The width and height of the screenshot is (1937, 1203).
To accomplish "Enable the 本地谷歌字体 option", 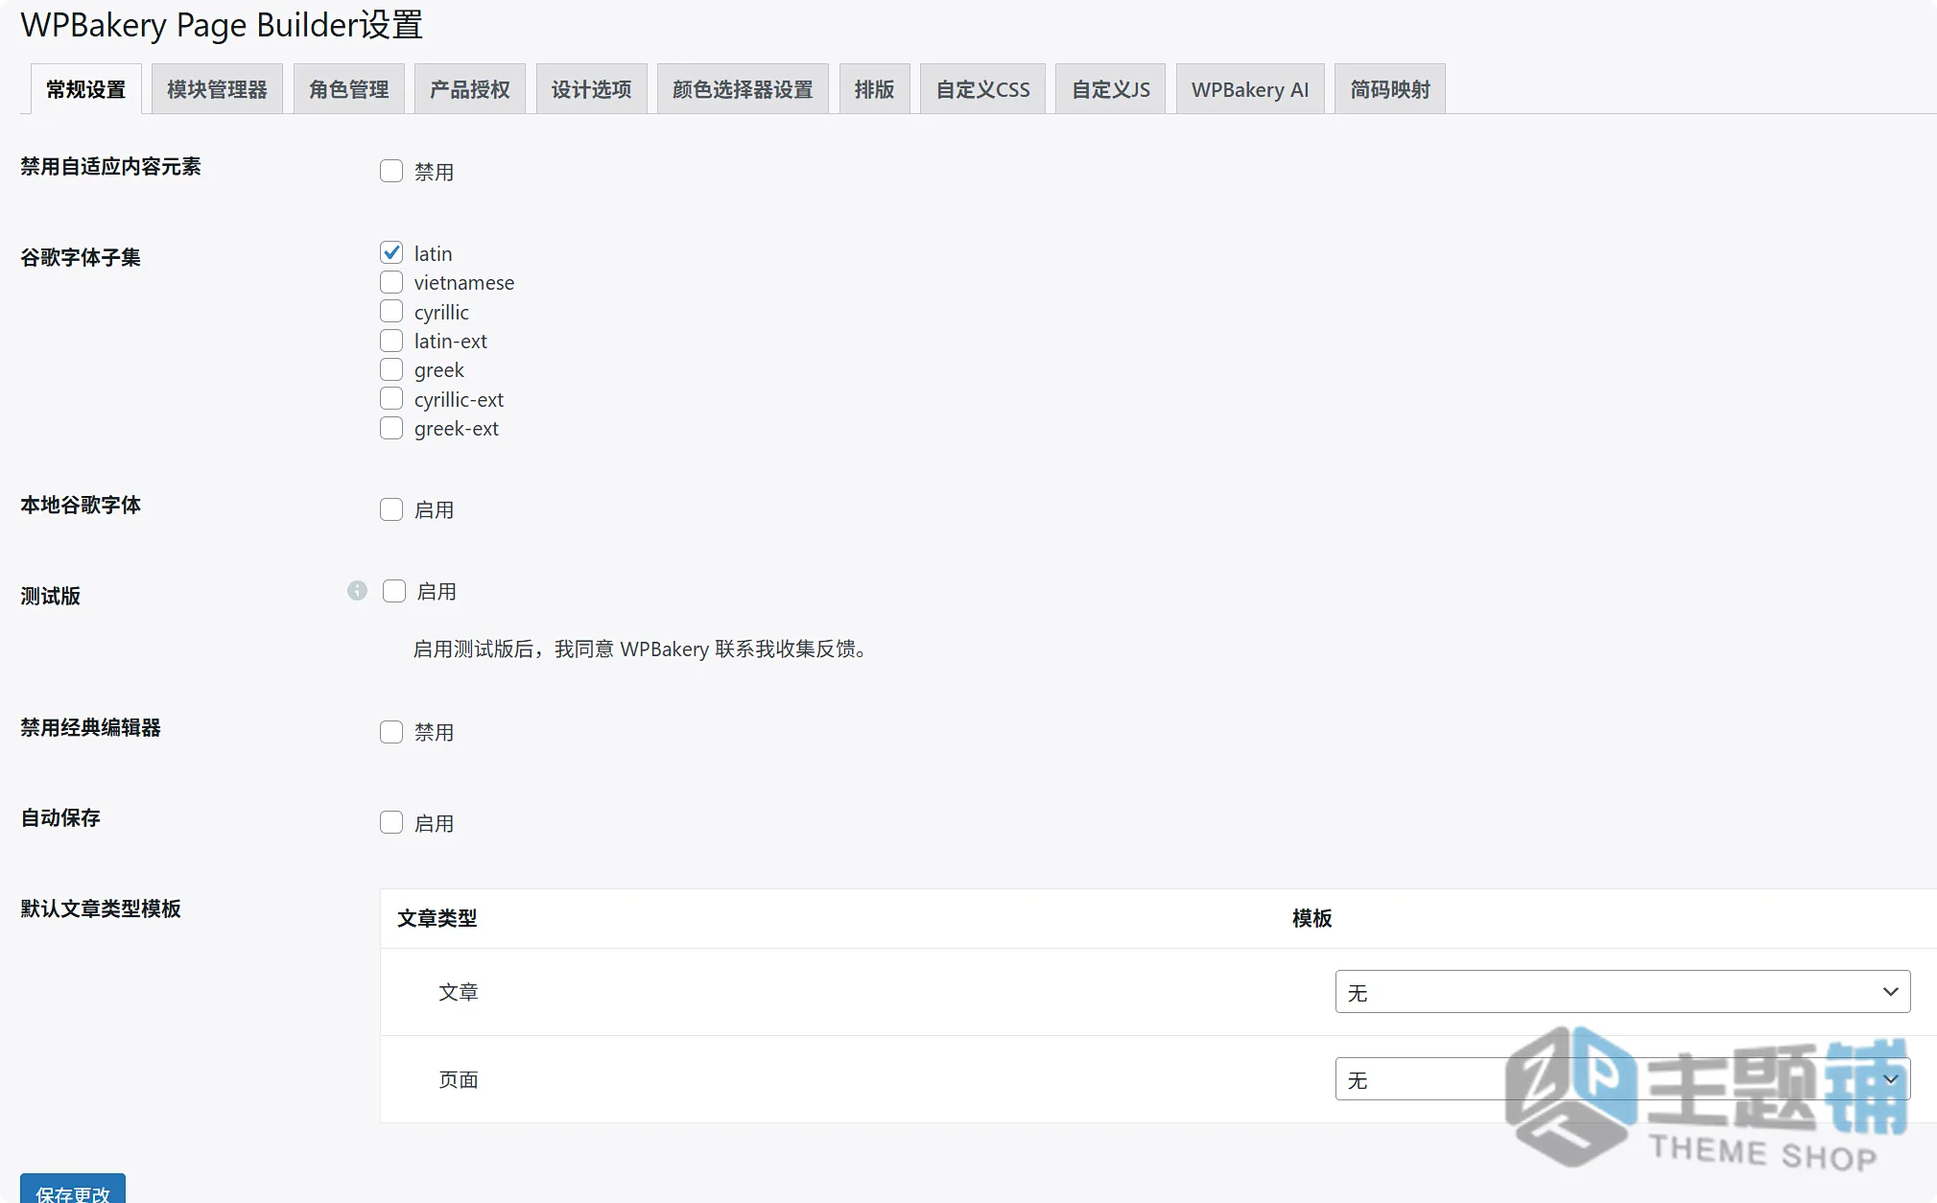I will click(391, 509).
